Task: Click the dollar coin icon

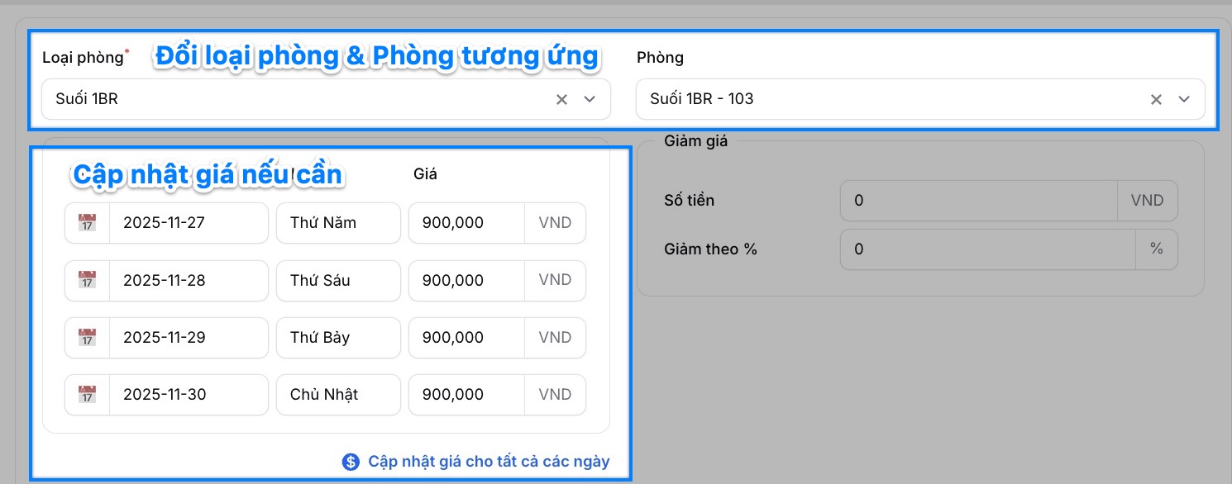Action: (x=351, y=462)
